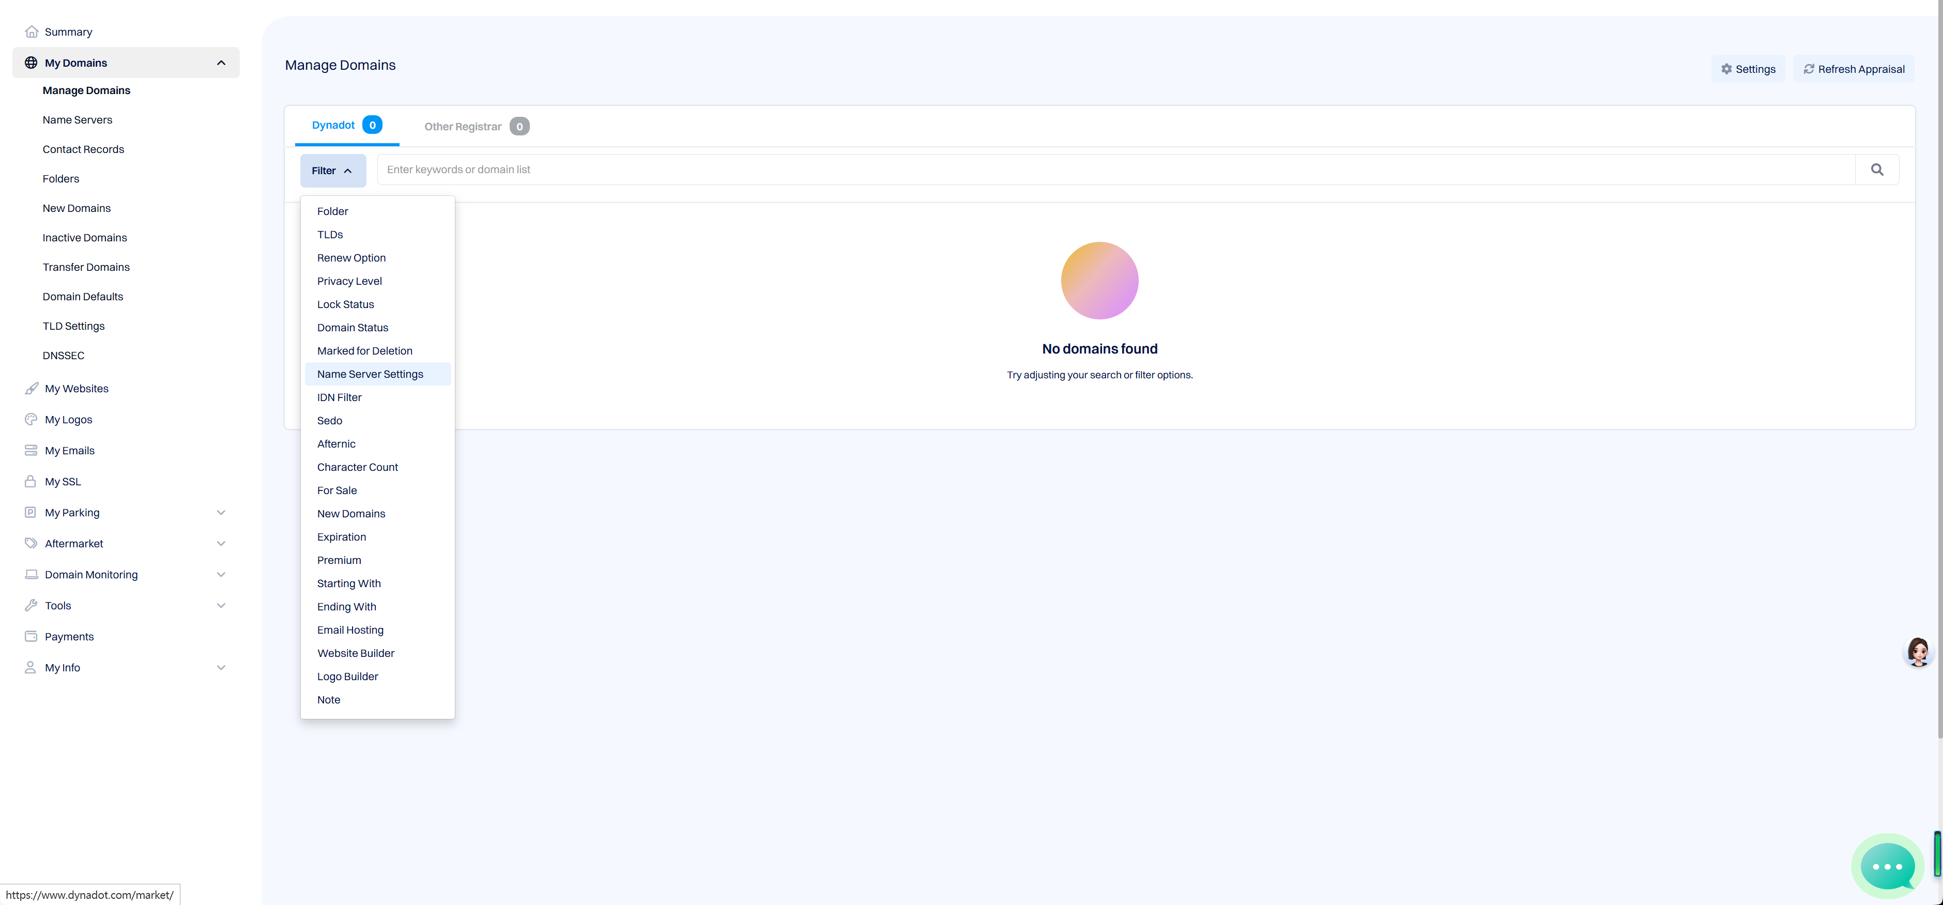
Task: Click the search magnifier icon
Action: coord(1877,170)
